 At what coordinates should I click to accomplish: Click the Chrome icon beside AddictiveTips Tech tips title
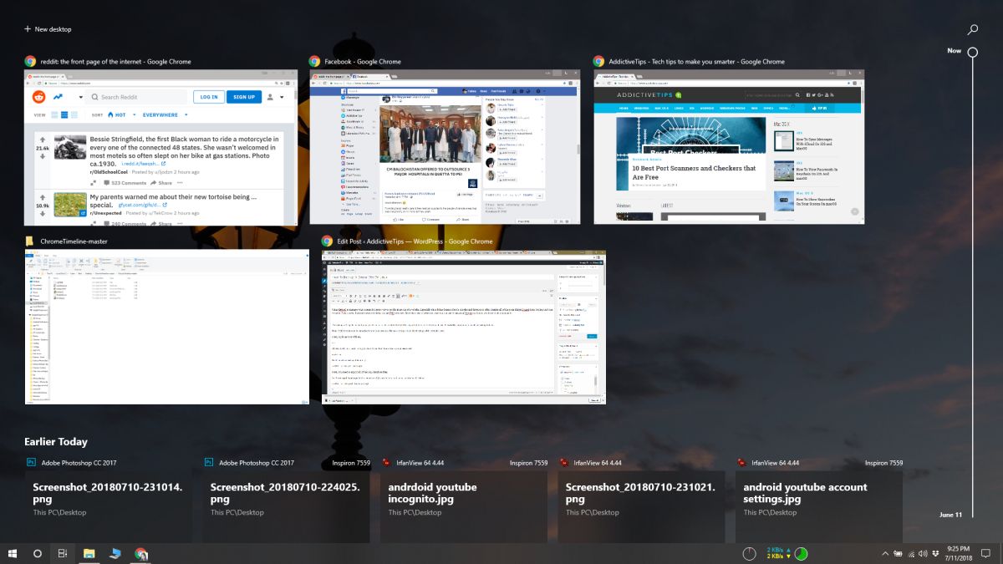tap(598, 61)
